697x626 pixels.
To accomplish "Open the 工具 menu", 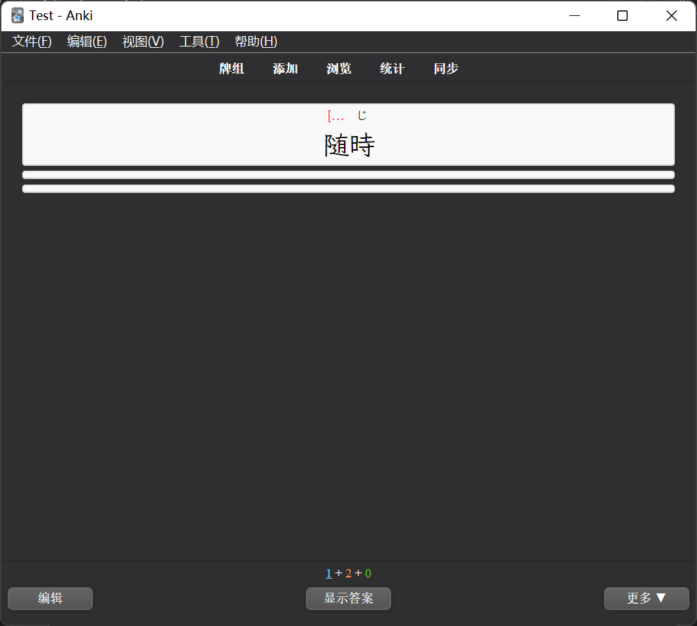I will (x=199, y=42).
